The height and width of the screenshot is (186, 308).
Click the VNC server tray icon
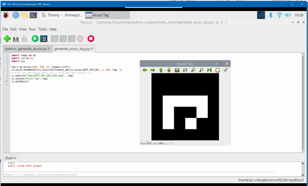[261, 15]
